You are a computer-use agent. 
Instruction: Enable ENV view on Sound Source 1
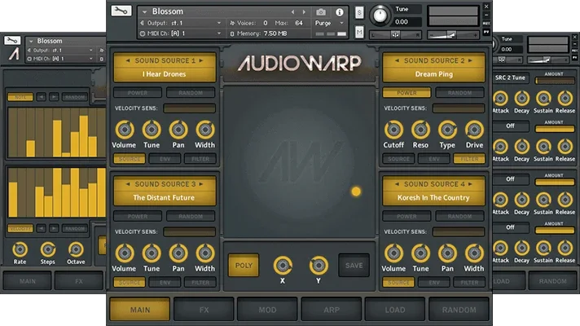pos(165,159)
